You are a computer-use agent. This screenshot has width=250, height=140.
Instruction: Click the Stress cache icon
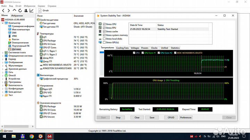[x=100, y=31]
